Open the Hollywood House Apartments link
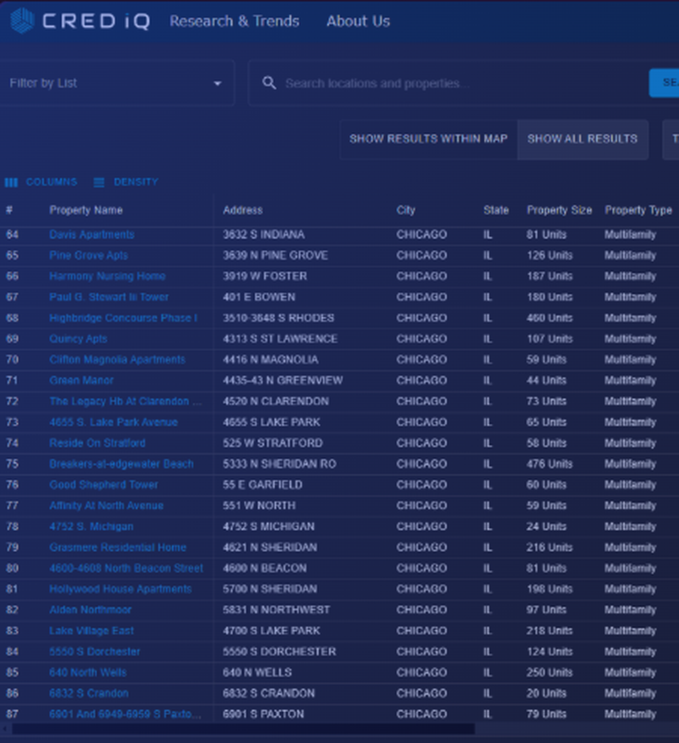679x743 pixels. 120,589
